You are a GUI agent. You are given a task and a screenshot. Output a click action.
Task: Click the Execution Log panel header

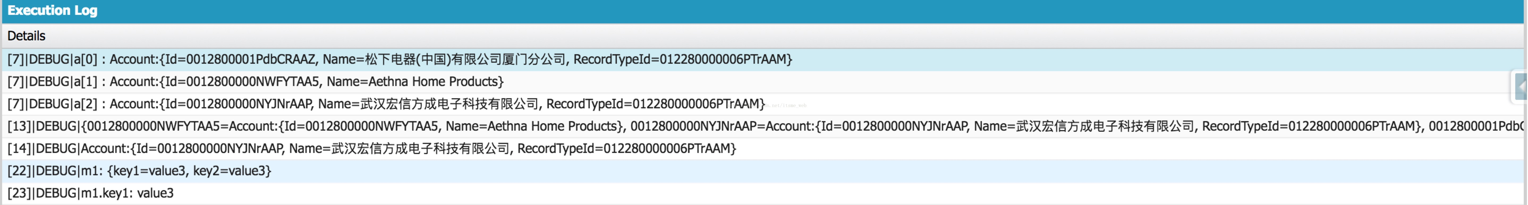(x=763, y=11)
